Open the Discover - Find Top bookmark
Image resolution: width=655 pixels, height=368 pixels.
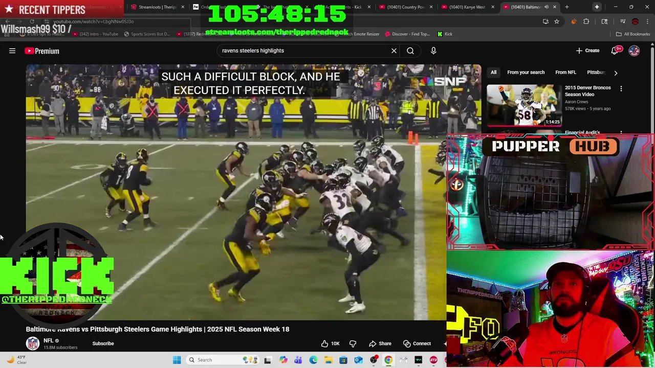pyautogui.click(x=407, y=34)
